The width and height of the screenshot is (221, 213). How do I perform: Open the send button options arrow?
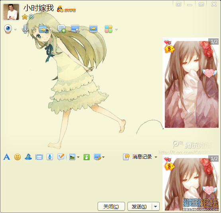[x=156, y=206]
